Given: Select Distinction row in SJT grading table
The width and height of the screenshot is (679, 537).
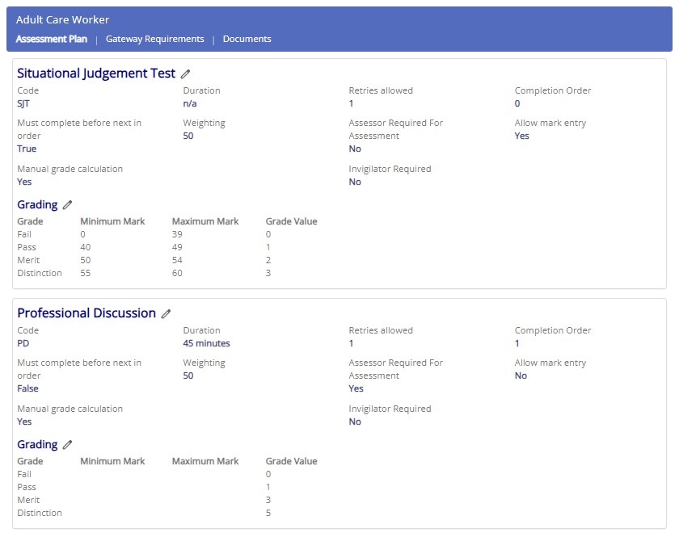Looking at the screenshot, I should [167, 273].
